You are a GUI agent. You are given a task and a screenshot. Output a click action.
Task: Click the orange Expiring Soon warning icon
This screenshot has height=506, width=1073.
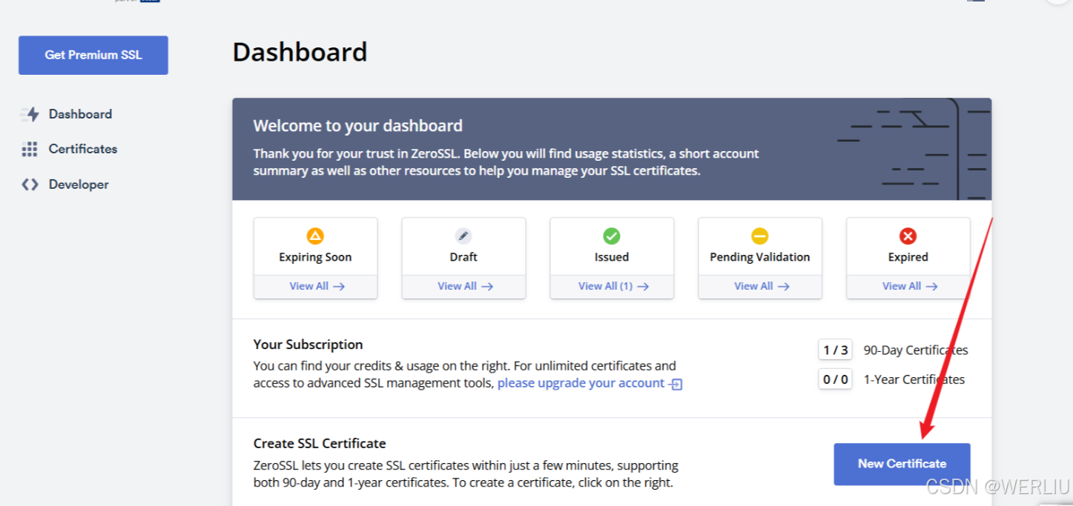315,236
